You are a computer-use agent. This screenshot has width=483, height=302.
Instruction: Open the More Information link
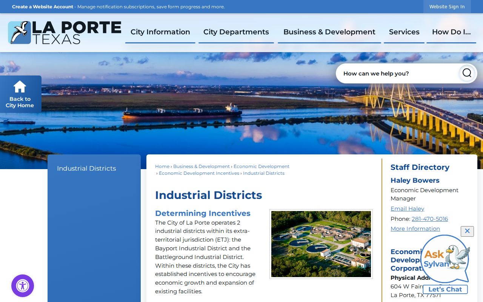click(x=415, y=229)
